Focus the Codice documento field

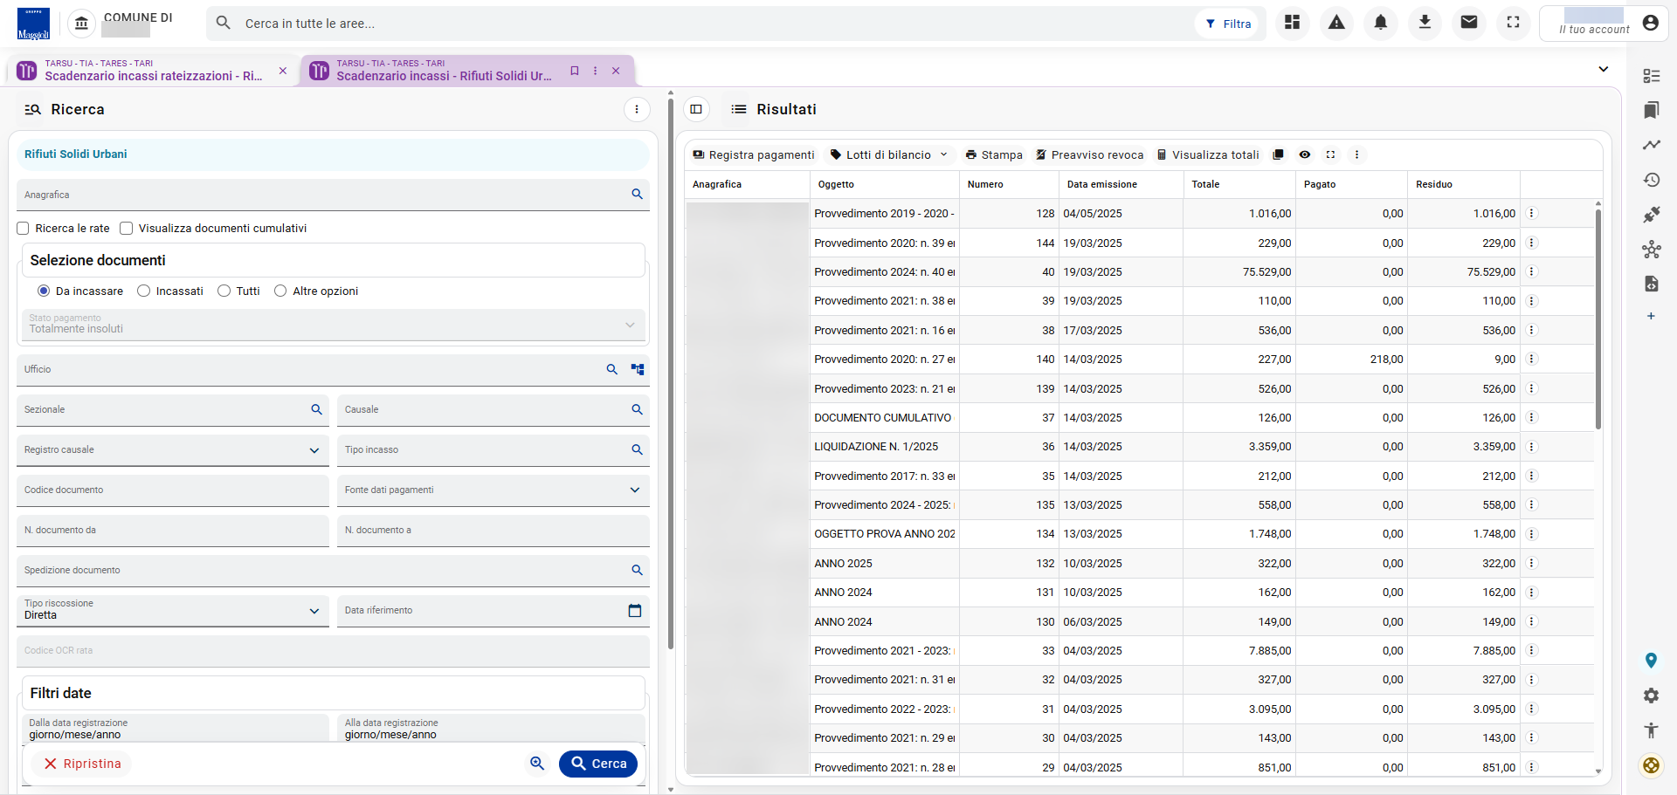[173, 490]
